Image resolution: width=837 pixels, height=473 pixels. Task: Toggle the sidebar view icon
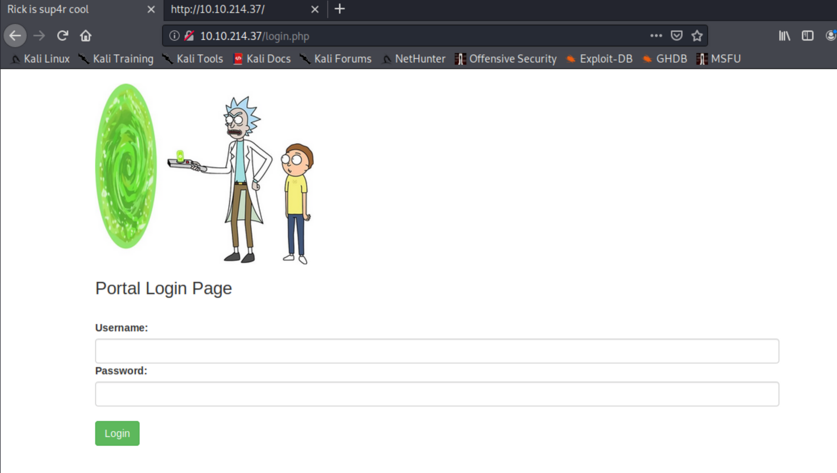807,36
